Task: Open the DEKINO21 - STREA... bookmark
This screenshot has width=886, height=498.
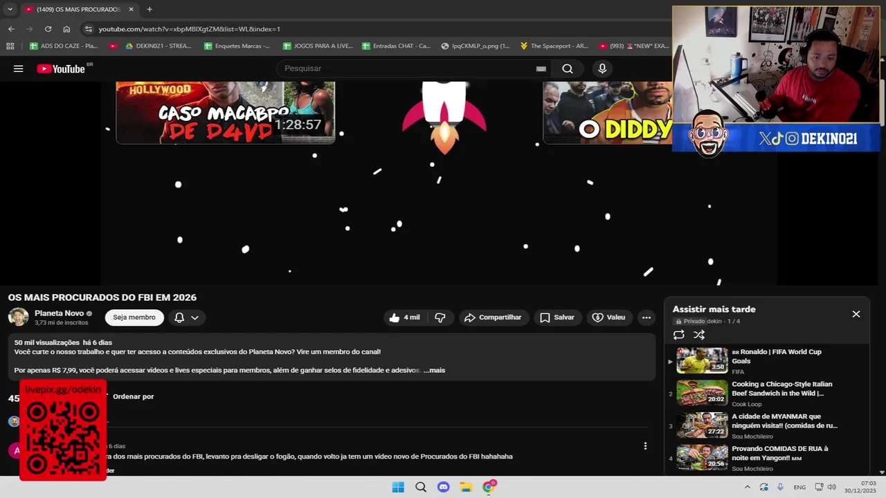Action: (x=158, y=46)
